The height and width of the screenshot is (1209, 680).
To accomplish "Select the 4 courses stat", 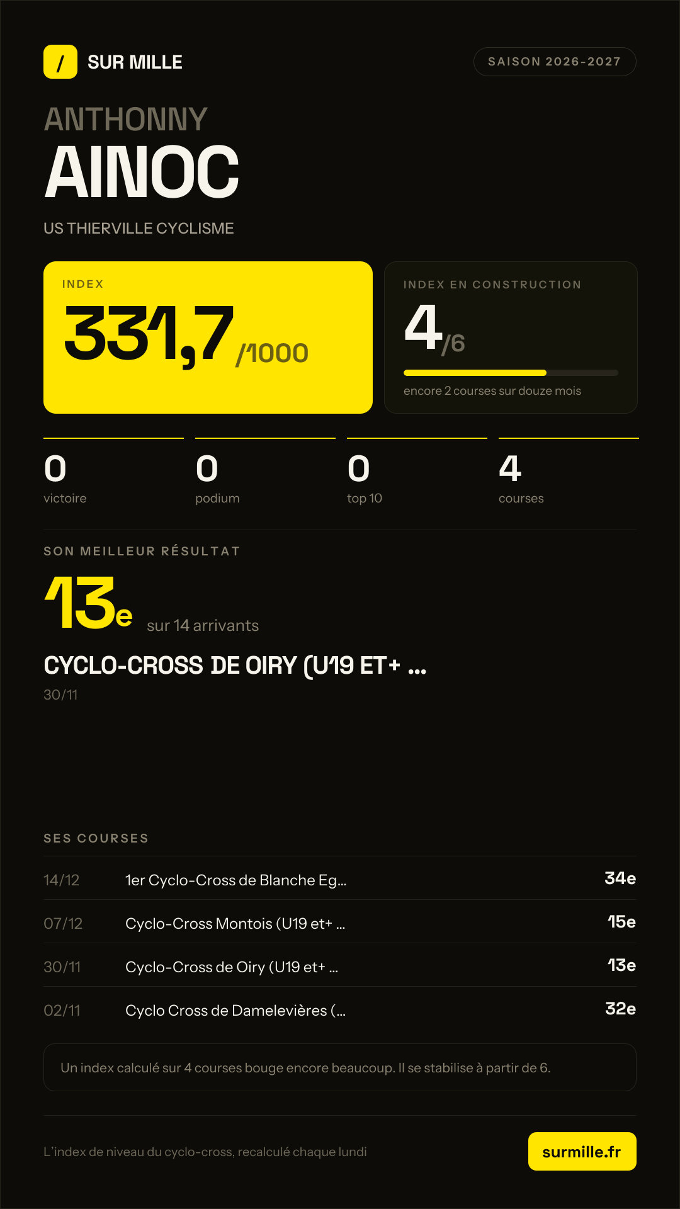I will click(569, 472).
